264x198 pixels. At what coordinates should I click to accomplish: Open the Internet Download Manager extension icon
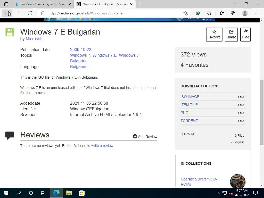(198, 13)
